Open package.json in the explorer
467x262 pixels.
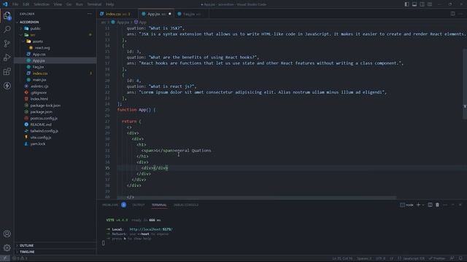(41, 112)
